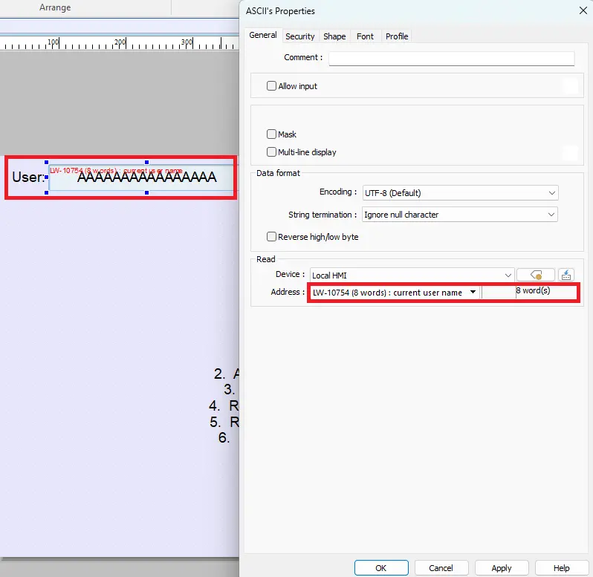Click into the Comment input field

point(452,58)
